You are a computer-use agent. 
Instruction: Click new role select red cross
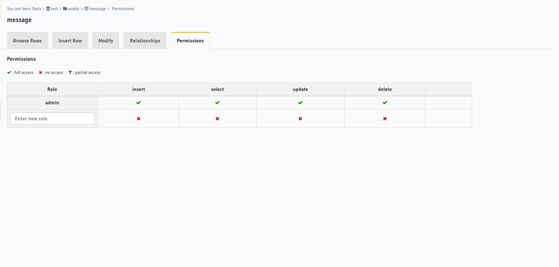coord(217,119)
